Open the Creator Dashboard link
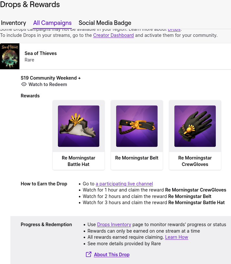This screenshot has height=264, width=231. pos(113,35)
